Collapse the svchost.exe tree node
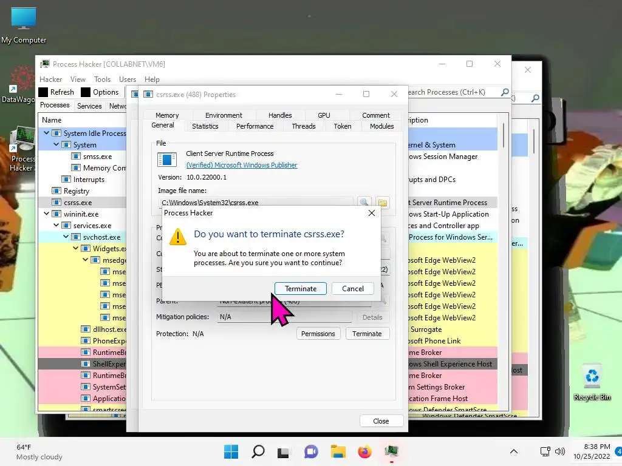This screenshot has height=466, width=622. [66, 237]
